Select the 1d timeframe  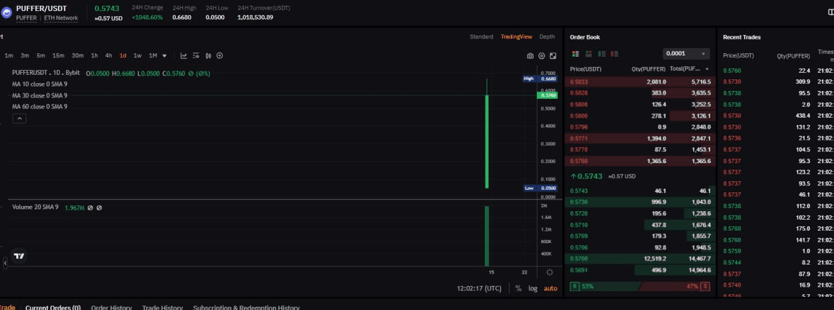tap(122, 56)
